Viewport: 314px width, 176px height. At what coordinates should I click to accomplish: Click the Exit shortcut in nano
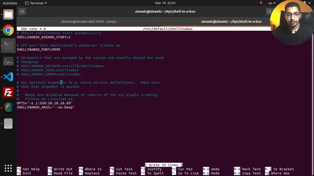[24, 174]
